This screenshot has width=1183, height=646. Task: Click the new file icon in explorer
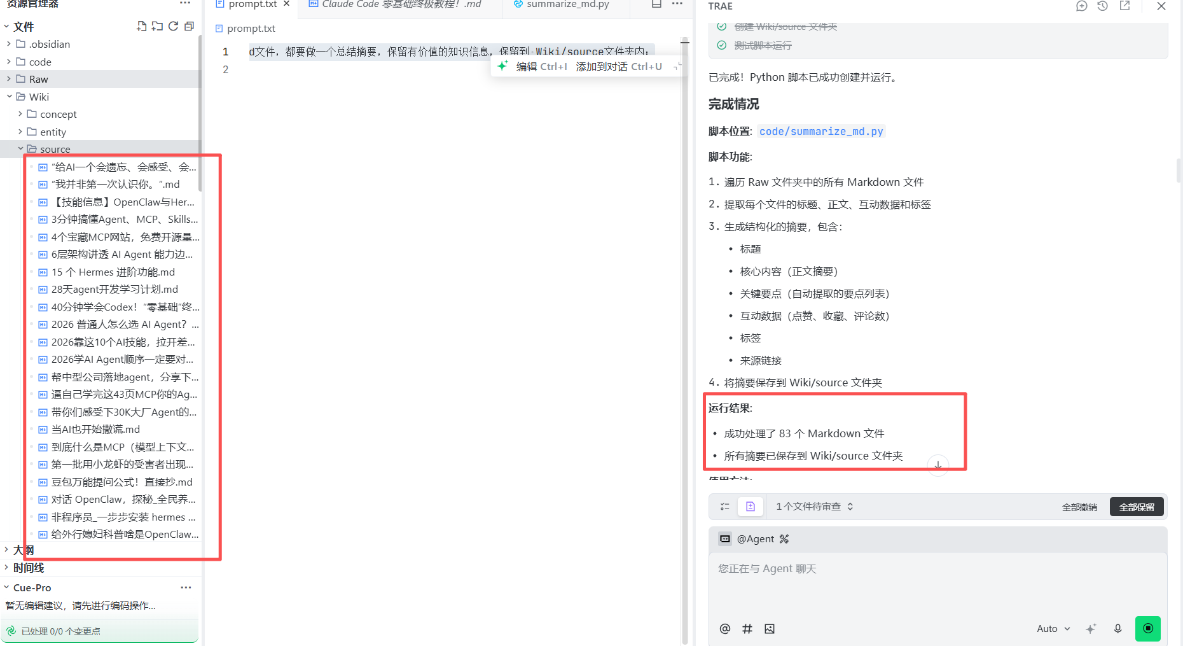[141, 26]
